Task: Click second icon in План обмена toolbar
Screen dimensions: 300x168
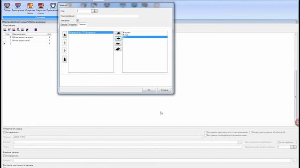Action: coord(9,30)
